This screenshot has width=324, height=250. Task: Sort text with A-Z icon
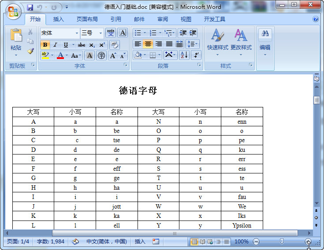click(184, 55)
